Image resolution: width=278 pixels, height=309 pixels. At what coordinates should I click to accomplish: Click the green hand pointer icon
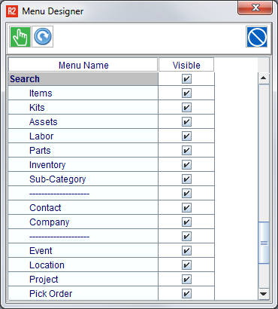point(20,37)
